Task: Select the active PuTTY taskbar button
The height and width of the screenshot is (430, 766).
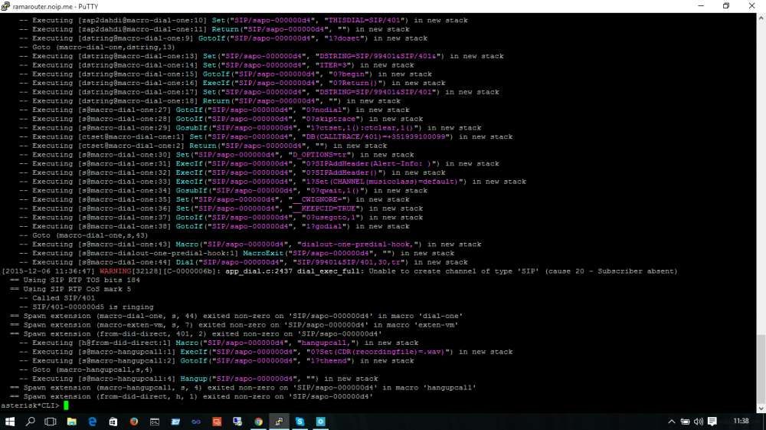Action: pos(279,422)
